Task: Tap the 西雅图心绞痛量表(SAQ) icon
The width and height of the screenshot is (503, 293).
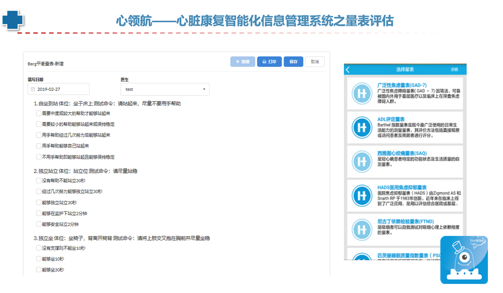Action: pyautogui.click(x=362, y=161)
